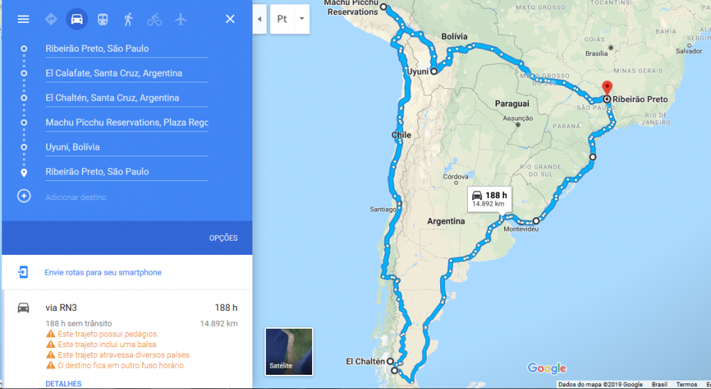Select the driving car travel mode
Viewport: 711px width, 389px height.
click(x=77, y=19)
